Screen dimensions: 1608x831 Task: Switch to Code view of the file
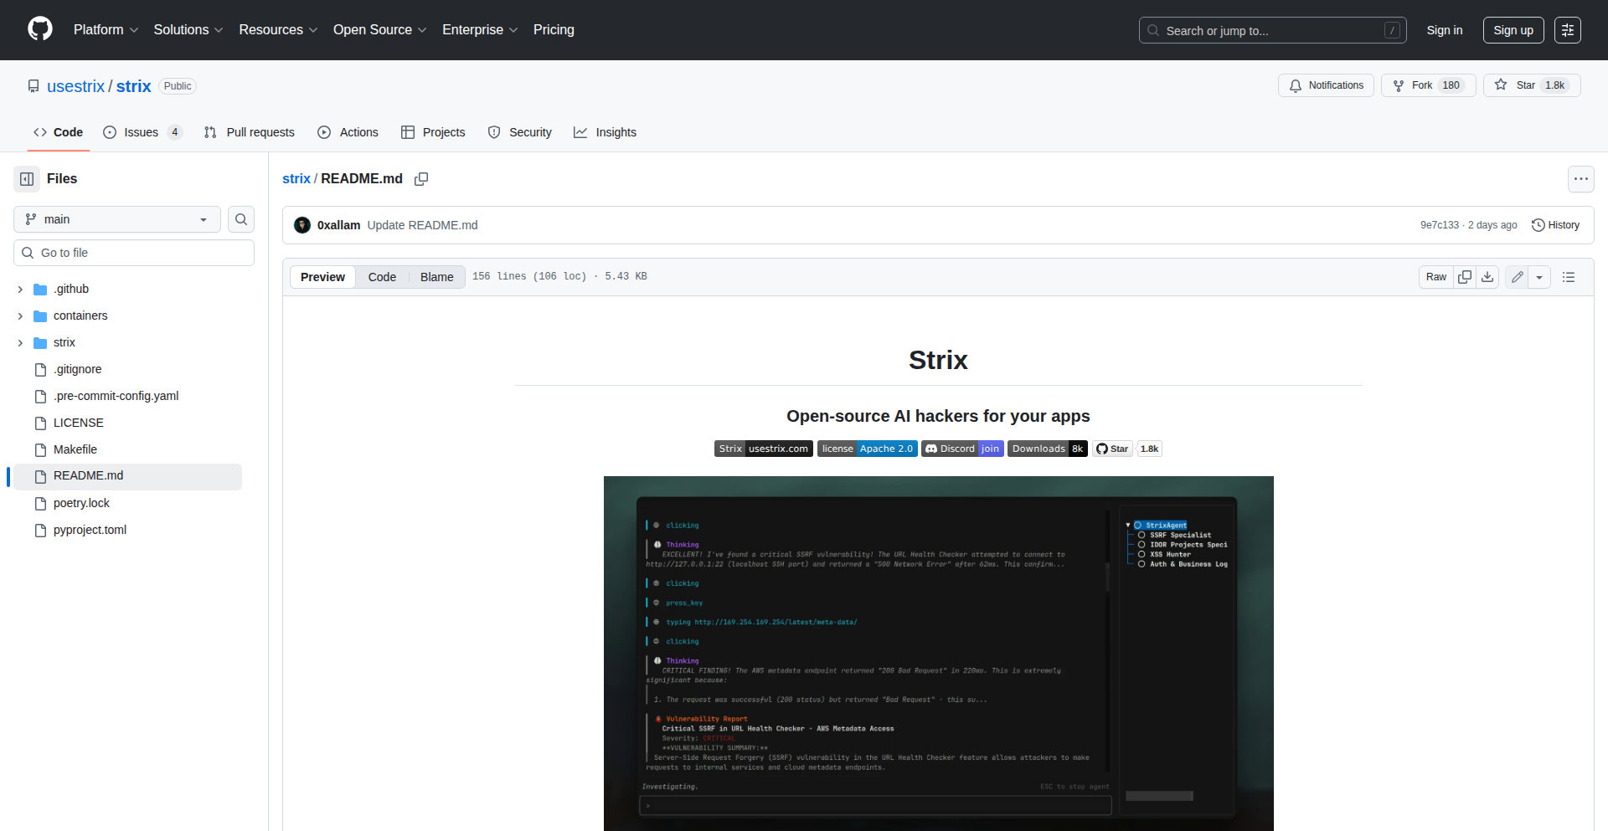click(x=382, y=277)
